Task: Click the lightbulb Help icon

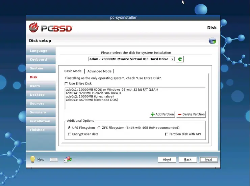Action: point(33,159)
